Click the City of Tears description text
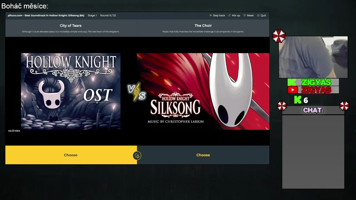The width and height of the screenshot is (356, 200). [x=71, y=32]
